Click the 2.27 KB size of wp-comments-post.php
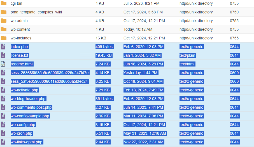 [102, 107]
